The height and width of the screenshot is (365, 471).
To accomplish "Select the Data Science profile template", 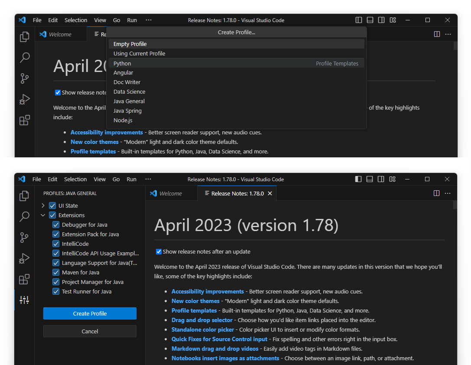I will pyautogui.click(x=237, y=91).
